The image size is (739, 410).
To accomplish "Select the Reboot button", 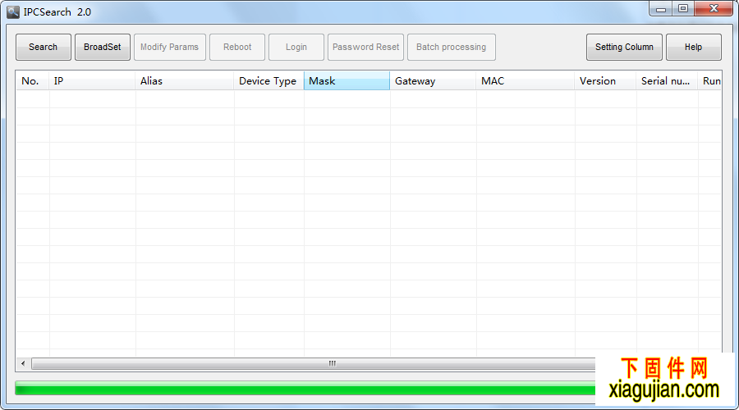I will coord(237,47).
